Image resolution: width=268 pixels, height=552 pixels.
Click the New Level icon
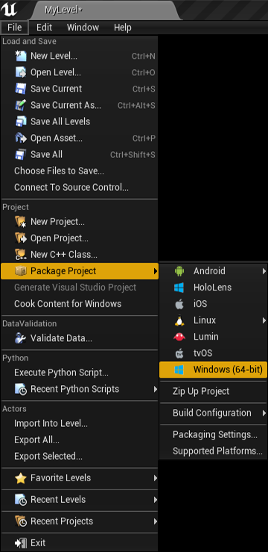coord(21,56)
